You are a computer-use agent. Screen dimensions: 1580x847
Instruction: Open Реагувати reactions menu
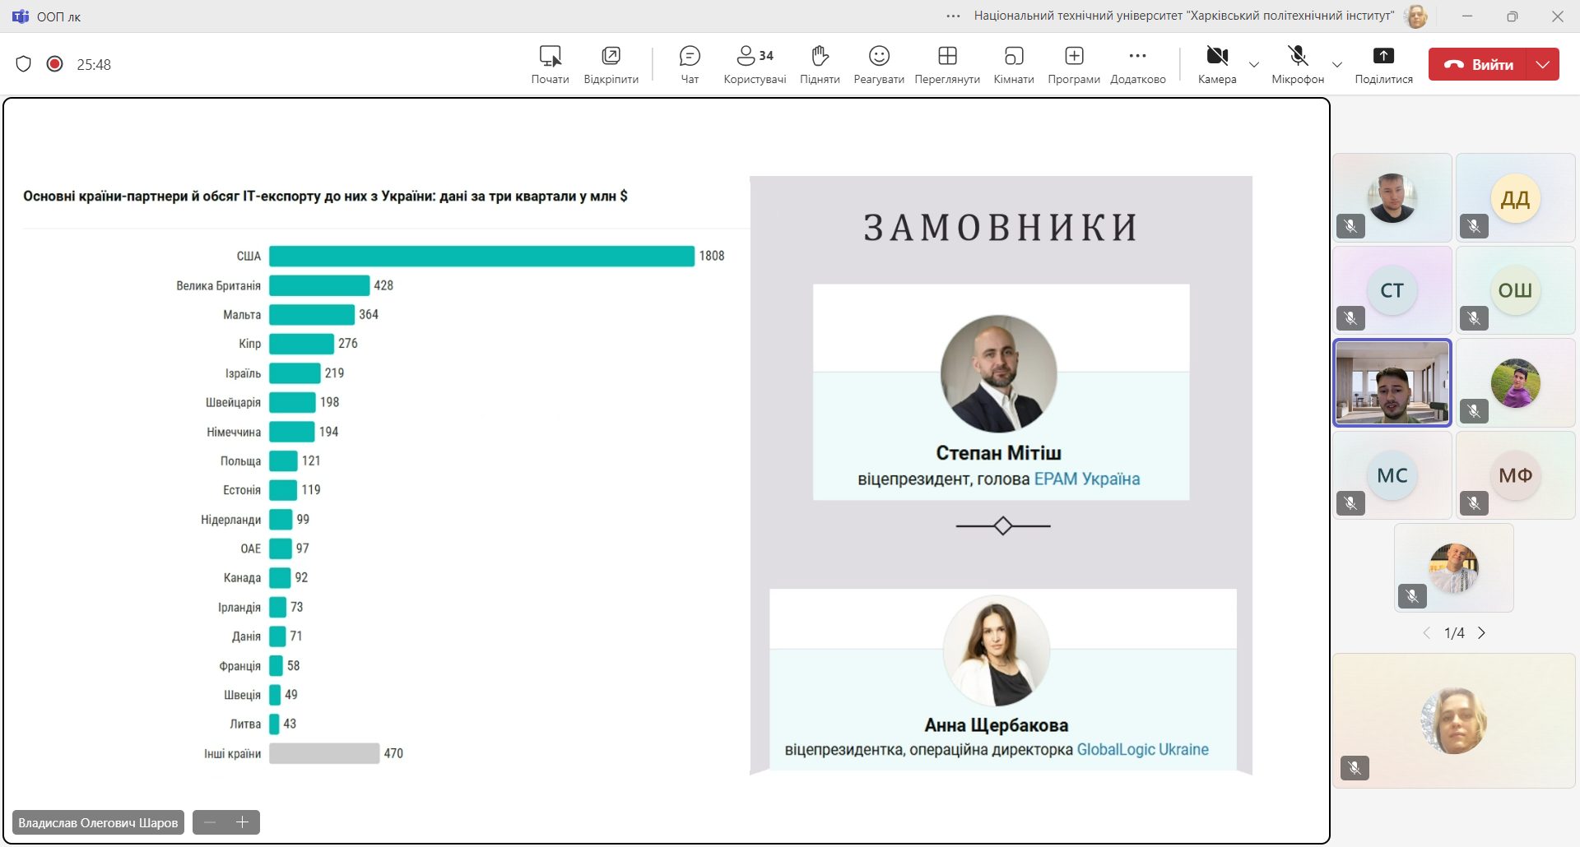point(879,64)
